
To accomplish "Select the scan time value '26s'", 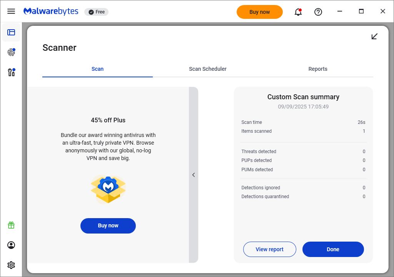I will click(361, 122).
